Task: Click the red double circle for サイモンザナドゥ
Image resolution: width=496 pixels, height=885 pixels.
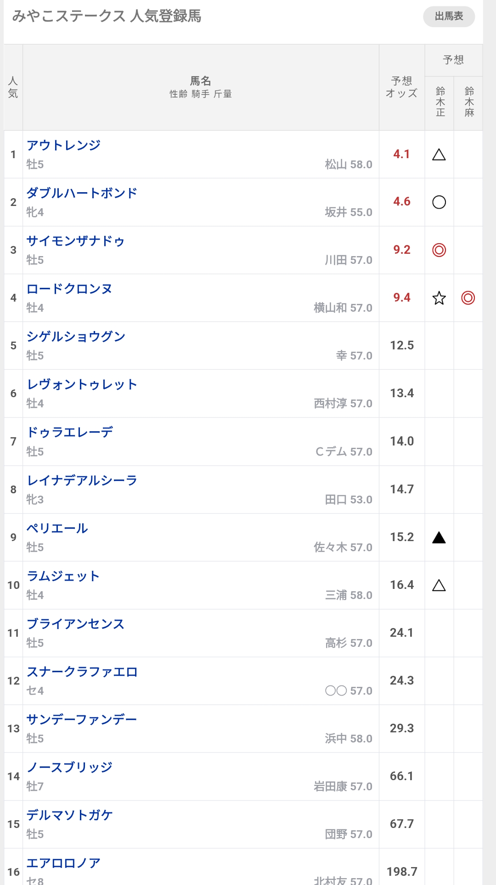Action: coord(439,250)
